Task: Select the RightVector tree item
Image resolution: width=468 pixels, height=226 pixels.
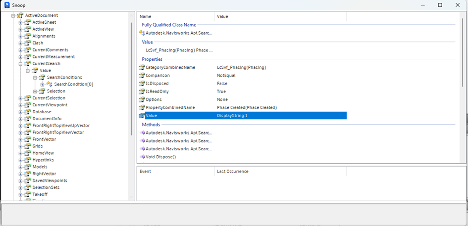Action: [44, 174]
